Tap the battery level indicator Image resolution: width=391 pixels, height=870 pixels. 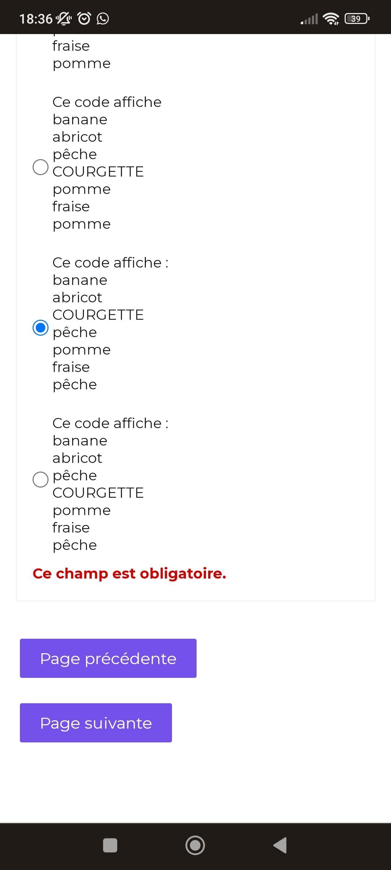[357, 18]
